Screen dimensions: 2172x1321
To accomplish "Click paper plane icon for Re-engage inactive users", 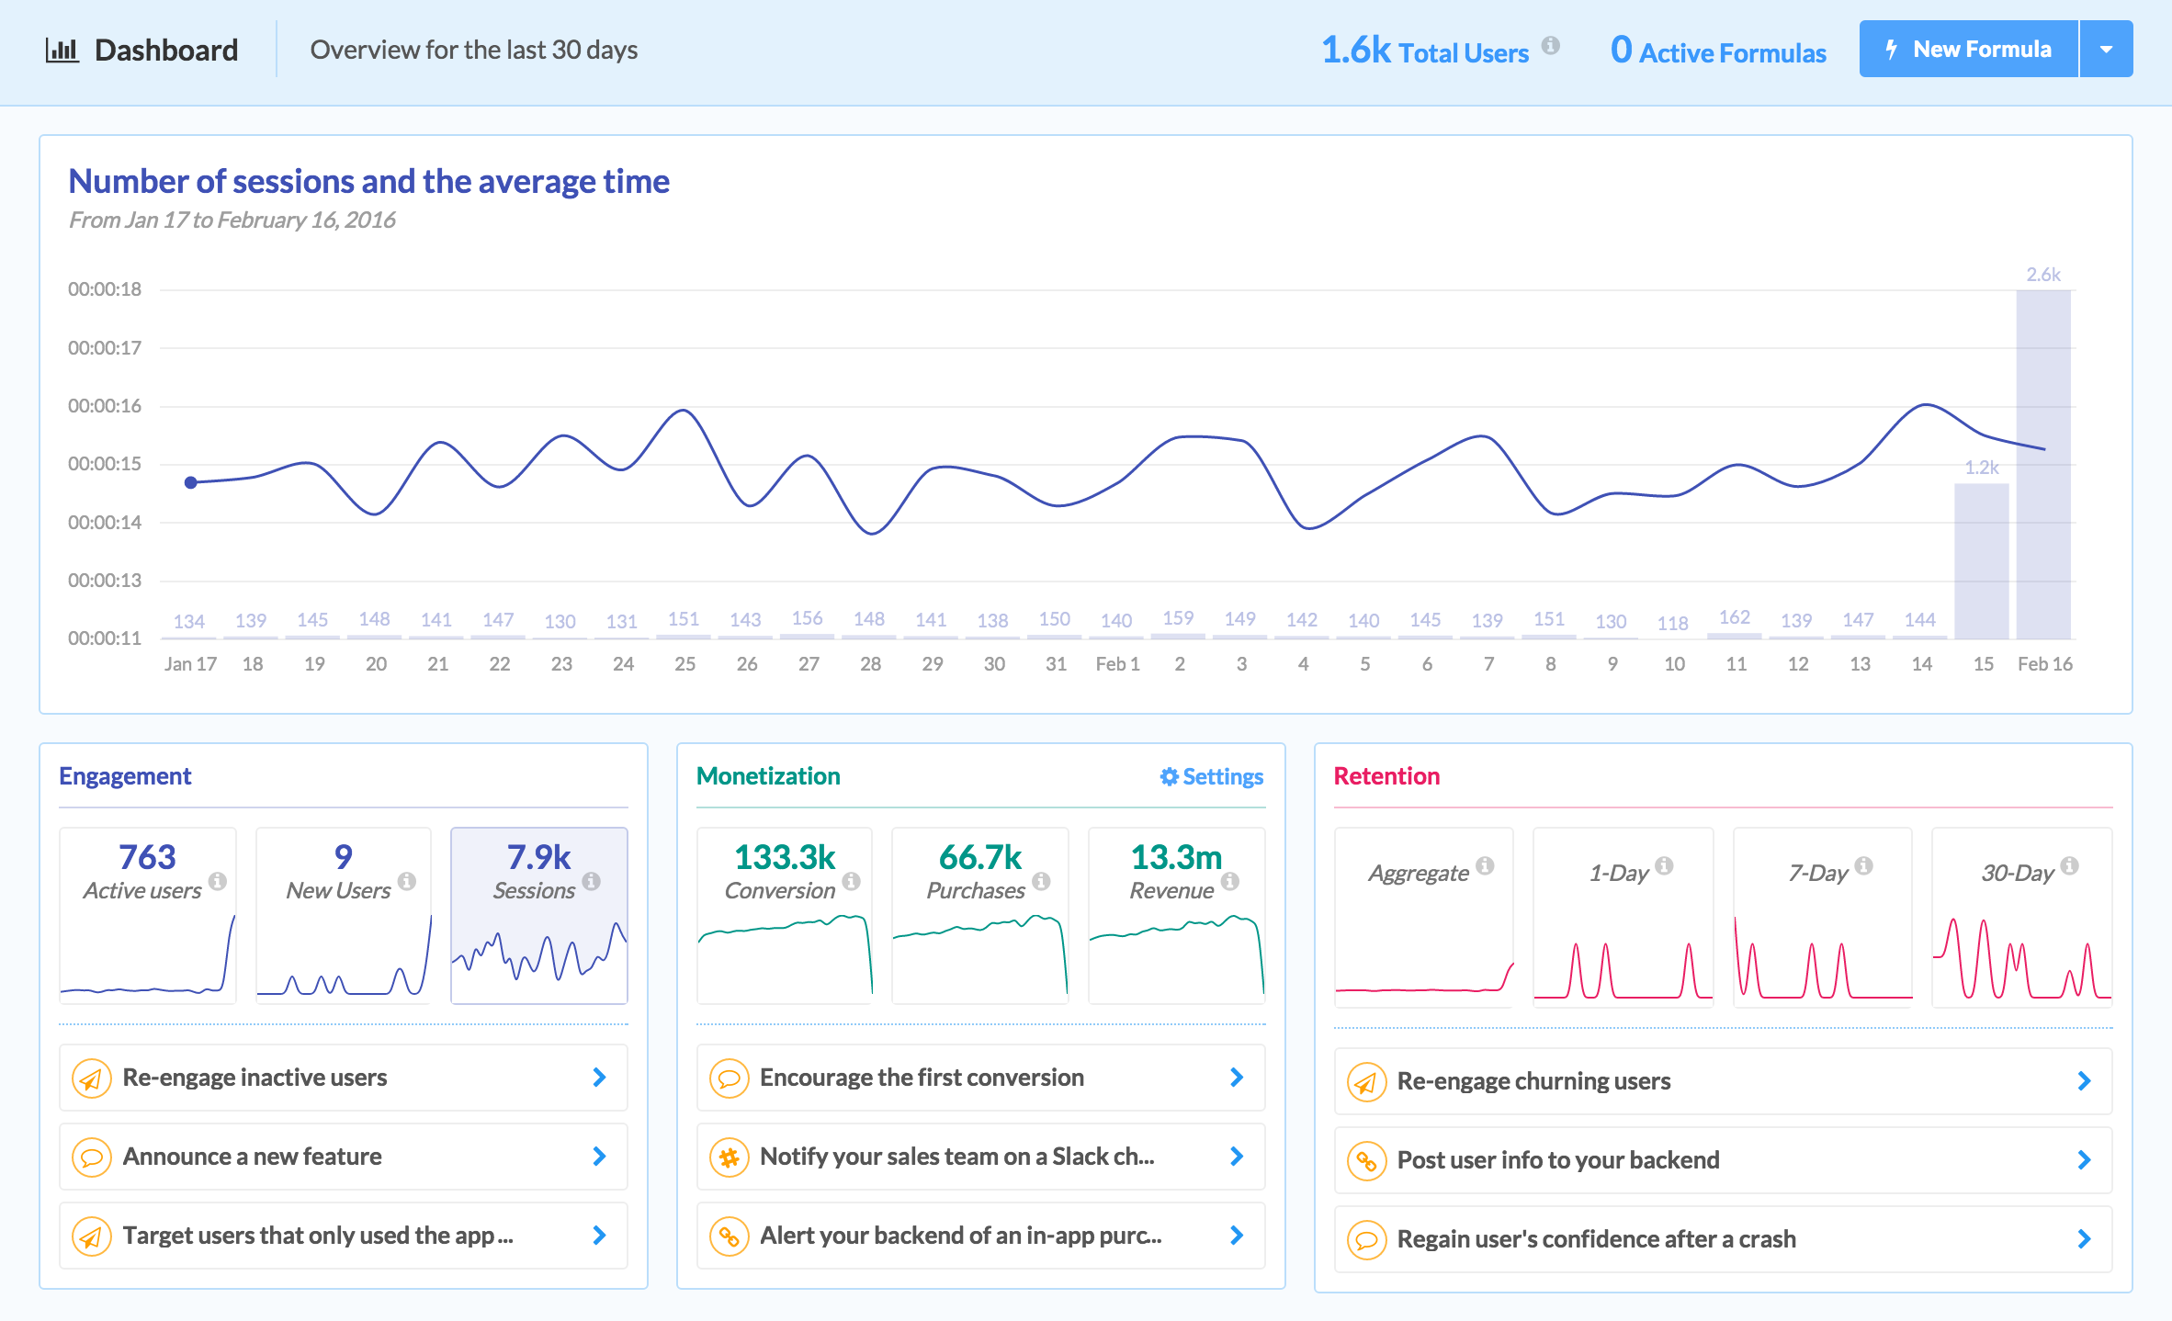I will [x=91, y=1078].
